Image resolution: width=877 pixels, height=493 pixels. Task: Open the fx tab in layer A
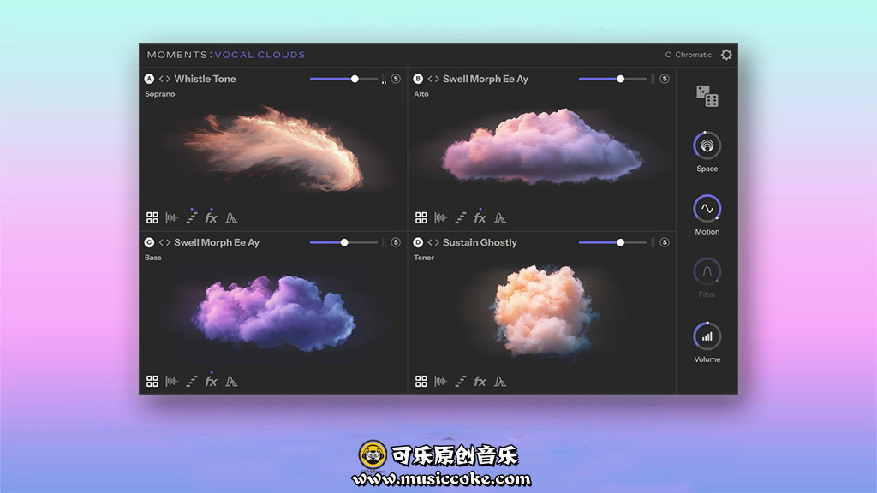pos(211,218)
